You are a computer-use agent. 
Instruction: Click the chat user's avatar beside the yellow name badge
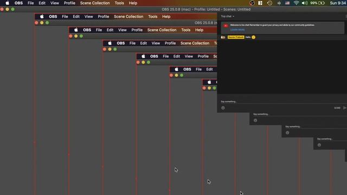pos(223,37)
